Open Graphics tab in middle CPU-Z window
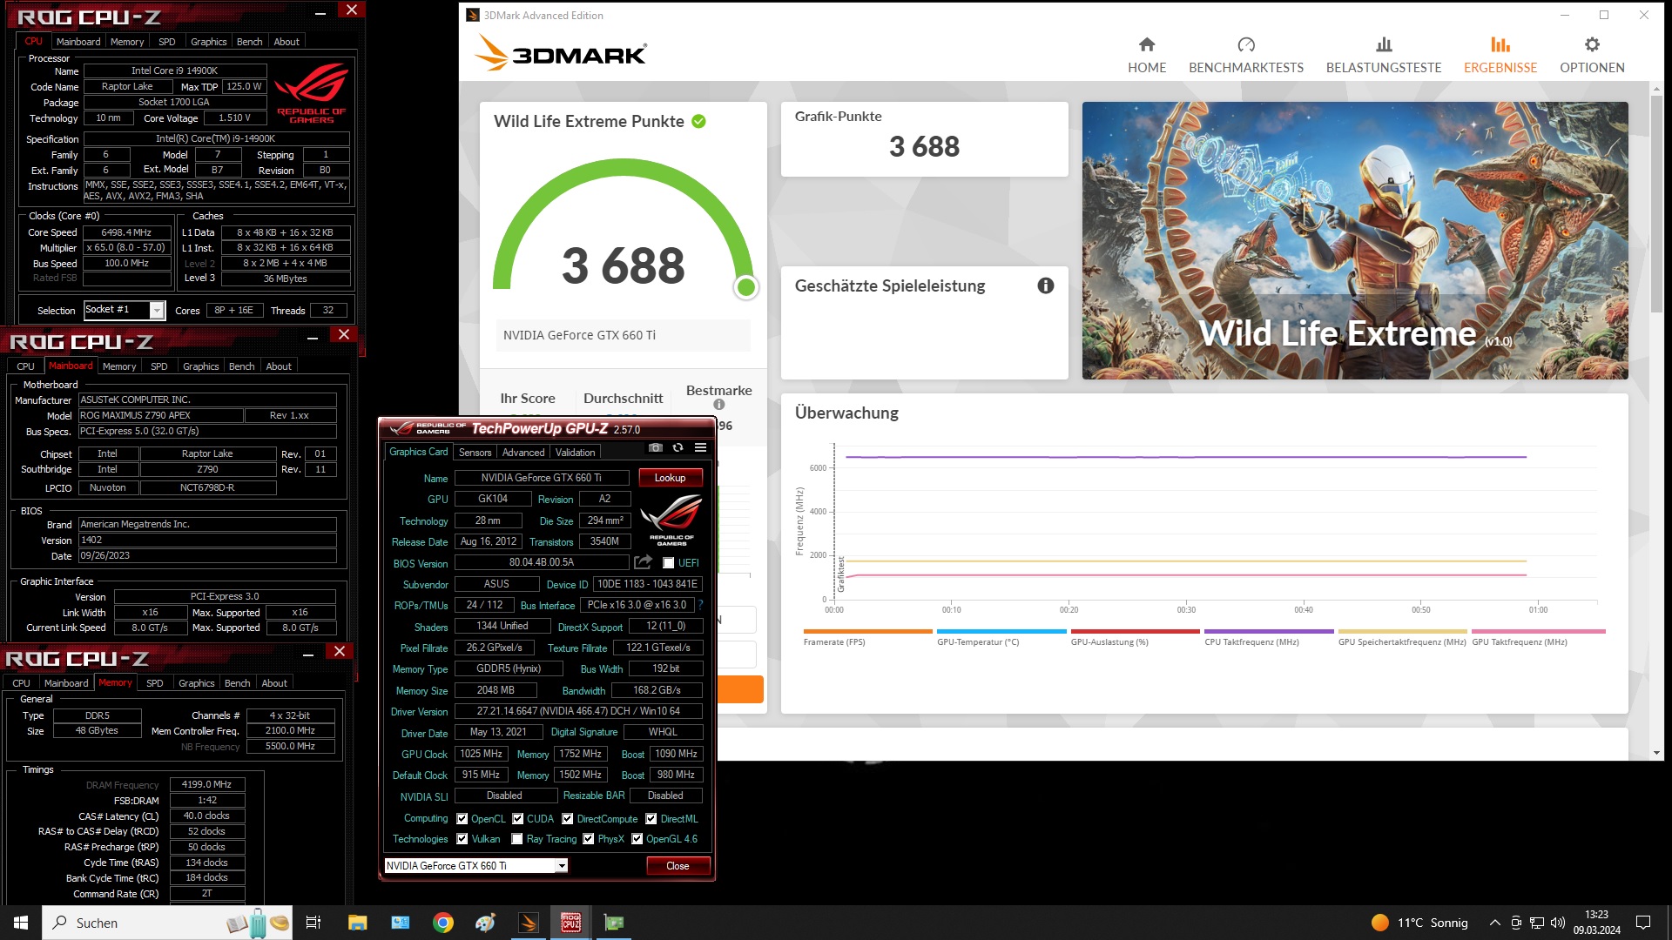The height and width of the screenshot is (940, 1672). [x=201, y=366]
